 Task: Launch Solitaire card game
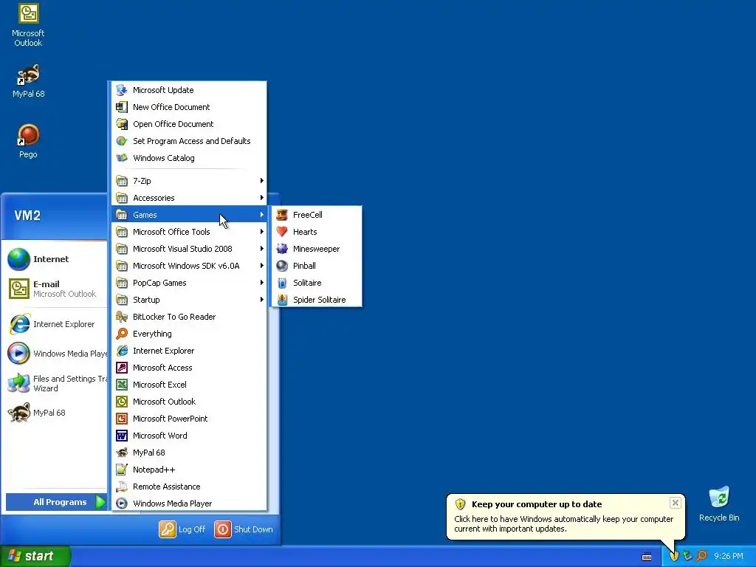tap(317, 283)
